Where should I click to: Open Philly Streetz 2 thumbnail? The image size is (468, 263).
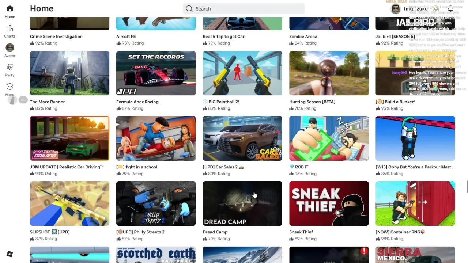(x=156, y=203)
